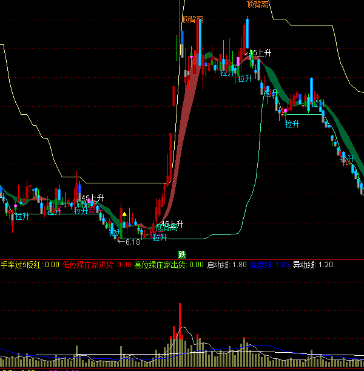
Task: Click the 245上升 label near the chart peak
Action: (x=258, y=53)
